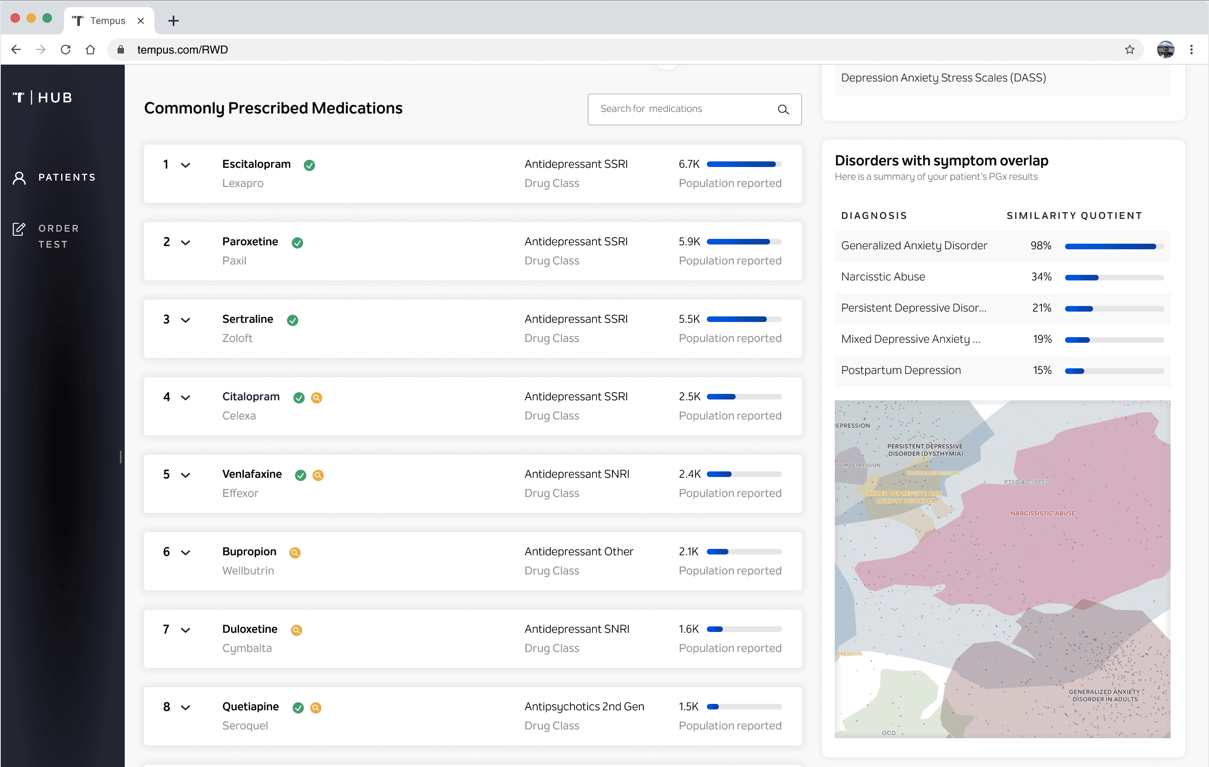Open Patients via sidebar person icon
Viewport: 1209px width, 767px height.
pos(19,178)
